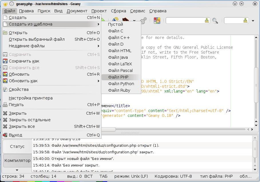This screenshot has width=260, height=182.
Task: Choose Файл Python from templates
Action: click(x=121, y=84)
